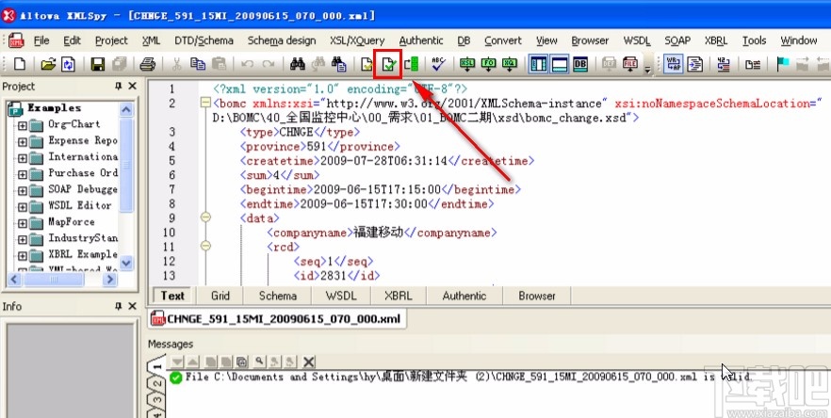831x418 pixels.
Task: Open Find with the binoculars icon
Action: pos(298,64)
